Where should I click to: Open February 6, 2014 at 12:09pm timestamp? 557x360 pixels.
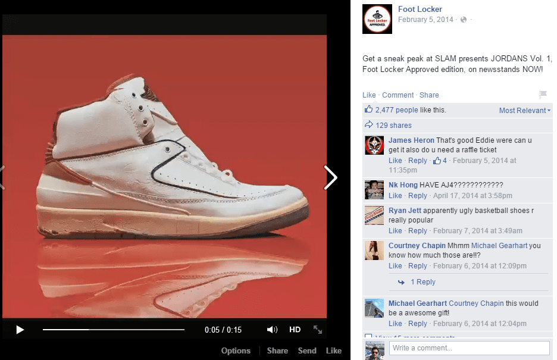(x=480, y=266)
